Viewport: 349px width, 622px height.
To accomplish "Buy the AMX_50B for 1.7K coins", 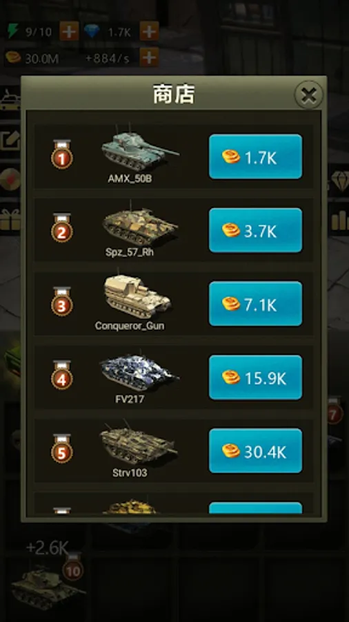I will pos(255,157).
